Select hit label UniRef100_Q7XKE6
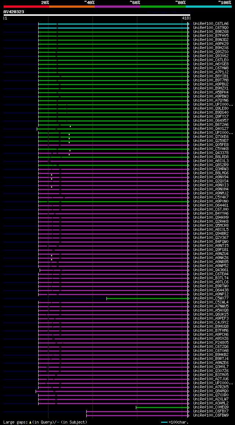The height and width of the screenshot is (425, 235). point(211,137)
